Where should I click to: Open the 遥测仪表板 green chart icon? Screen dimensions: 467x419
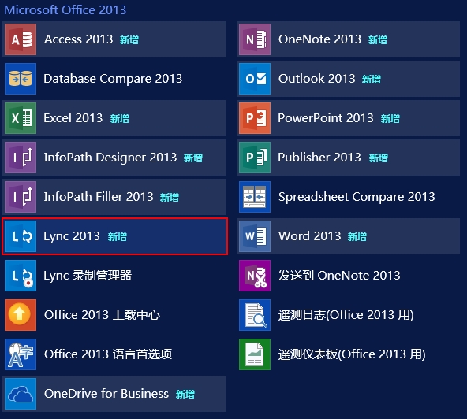(255, 354)
